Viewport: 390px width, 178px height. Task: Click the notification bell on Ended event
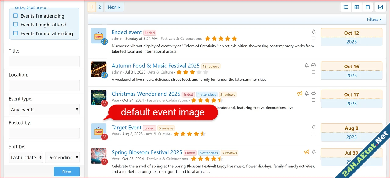pos(313,32)
